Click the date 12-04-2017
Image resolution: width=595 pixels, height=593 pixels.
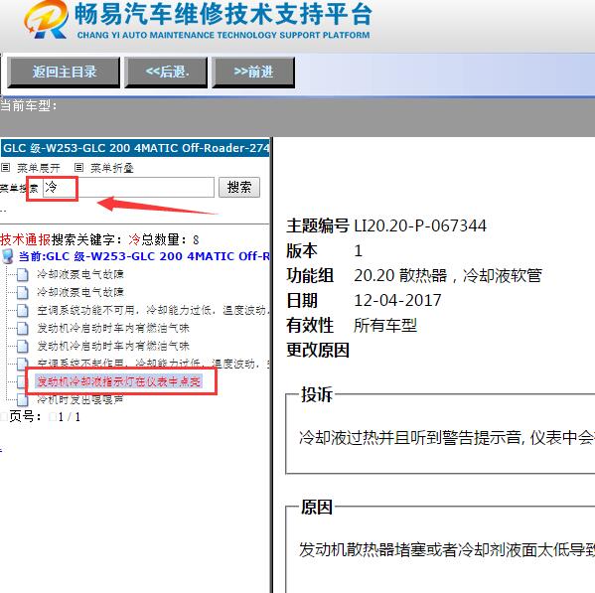click(x=397, y=300)
